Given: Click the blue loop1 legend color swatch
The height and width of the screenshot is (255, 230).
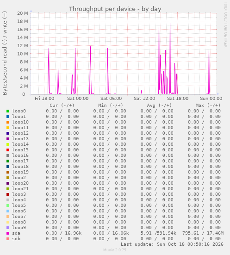Looking at the screenshot, I should 8,117.
